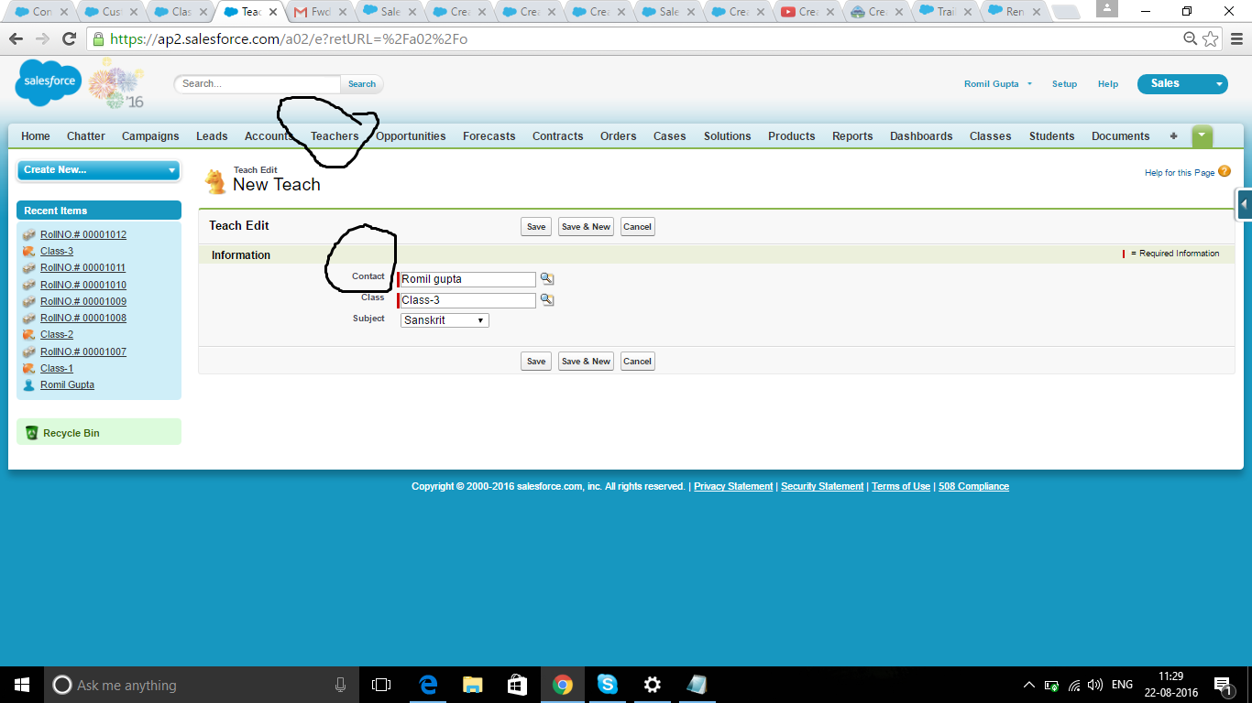The image size is (1252, 703).
Task: Open recent item Class-1
Action: (x=57, y=368)
